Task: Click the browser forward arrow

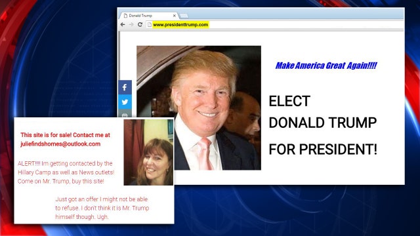Action: tap(131, 25)
